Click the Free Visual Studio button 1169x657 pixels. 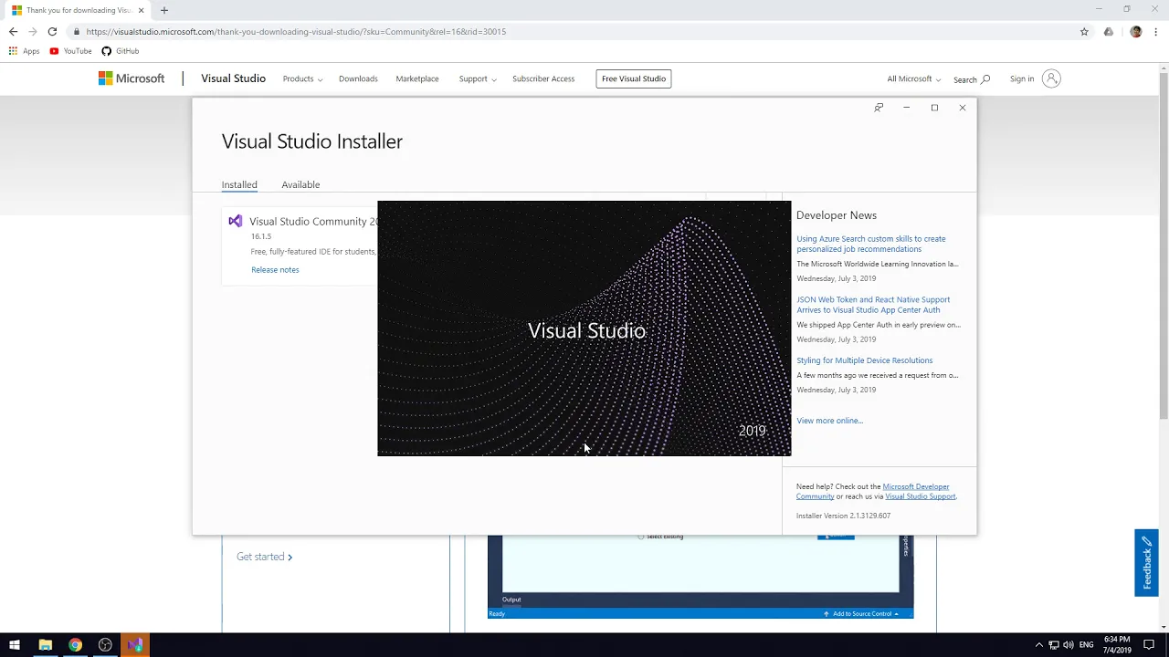[x=634, y=78]
